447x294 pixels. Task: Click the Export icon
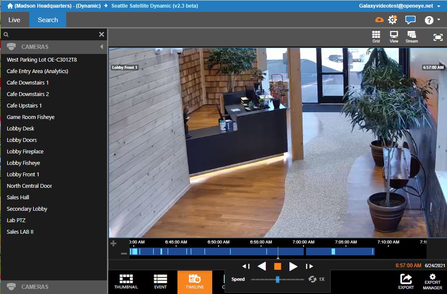click(x=406, y=281)
